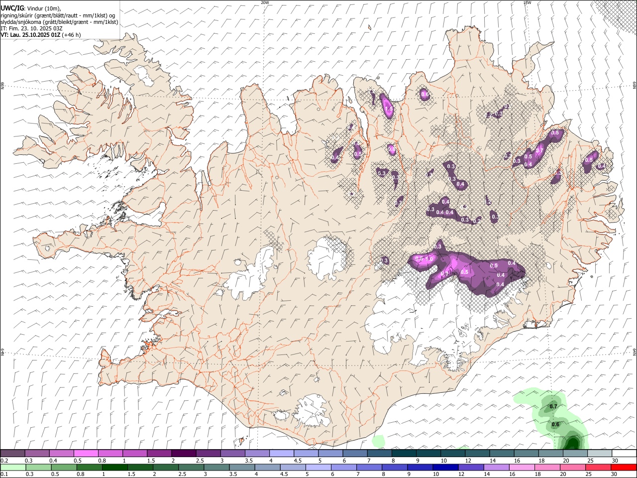
Task: Click the 'UWC/IG: Vindur (10m),' title text
Action: (x=30, y=8)
